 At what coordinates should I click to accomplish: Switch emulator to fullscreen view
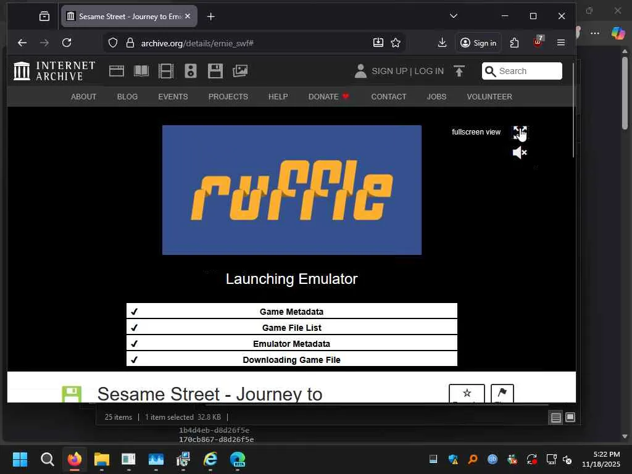click(x=520, y=132)
